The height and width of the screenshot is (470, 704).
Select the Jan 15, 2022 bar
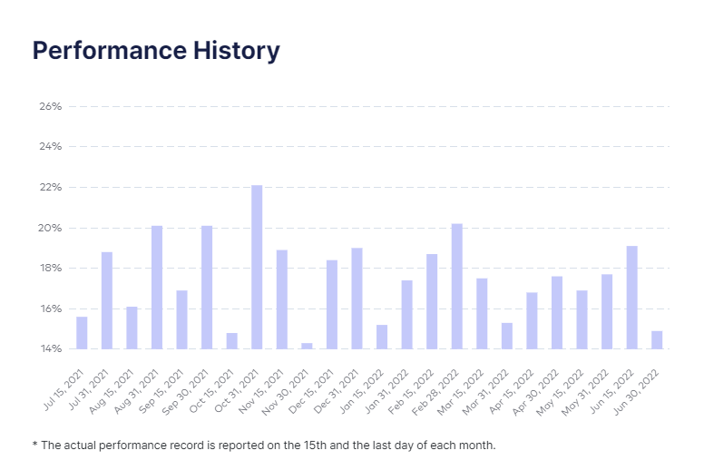[382, 338]
